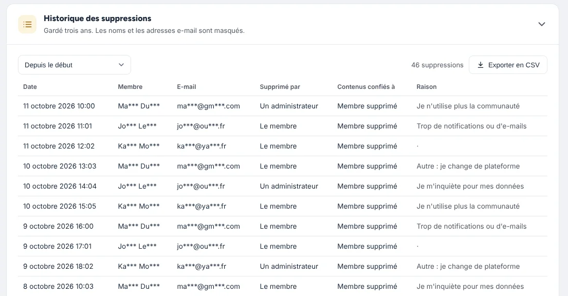Select the 11 octobre 2026 11:01 date cell
The height and width of the screenshot is (296, 568).
(58, 126)
